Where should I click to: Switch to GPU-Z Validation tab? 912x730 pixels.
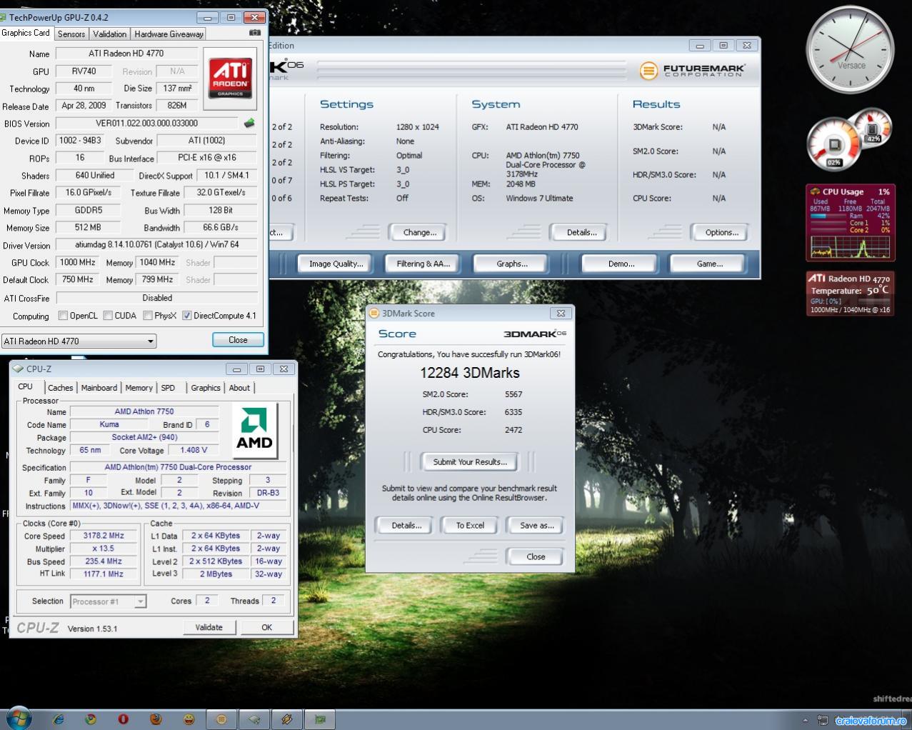click(109, 34)
